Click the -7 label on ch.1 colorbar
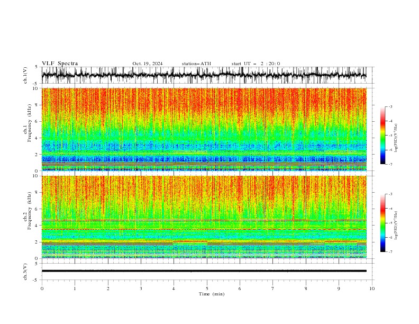Viewport: 419px width, 324px height. point(390,164)
